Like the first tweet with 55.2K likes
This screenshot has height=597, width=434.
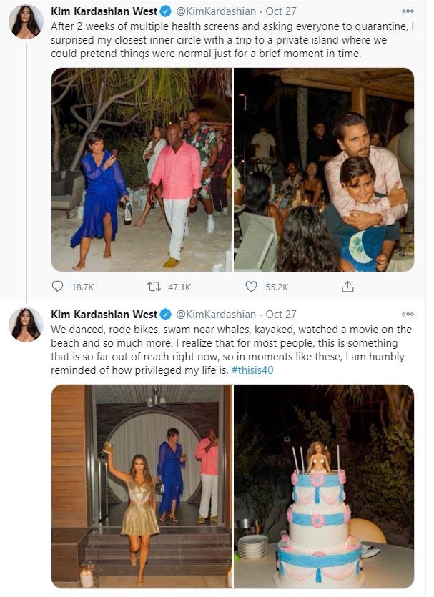[251, 287]
